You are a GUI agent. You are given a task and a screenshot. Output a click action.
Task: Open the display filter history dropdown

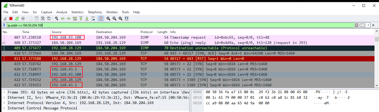click(369, 25)
